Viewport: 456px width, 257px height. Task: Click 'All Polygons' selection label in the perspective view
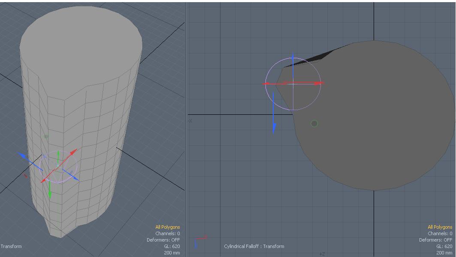coord(167,227)
